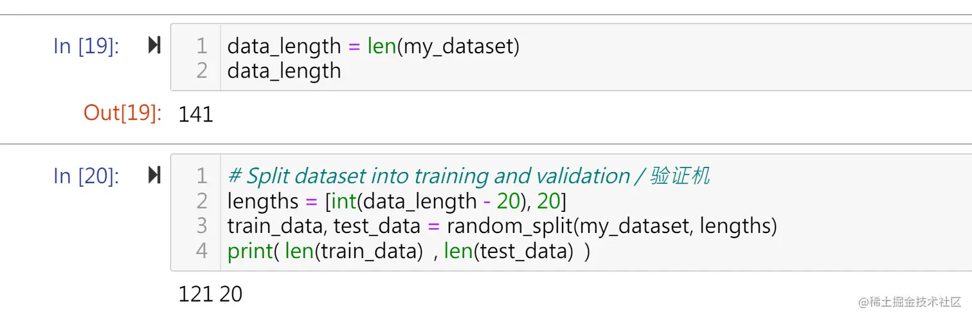Select the In [19] cell prompt

coord(86,46)
